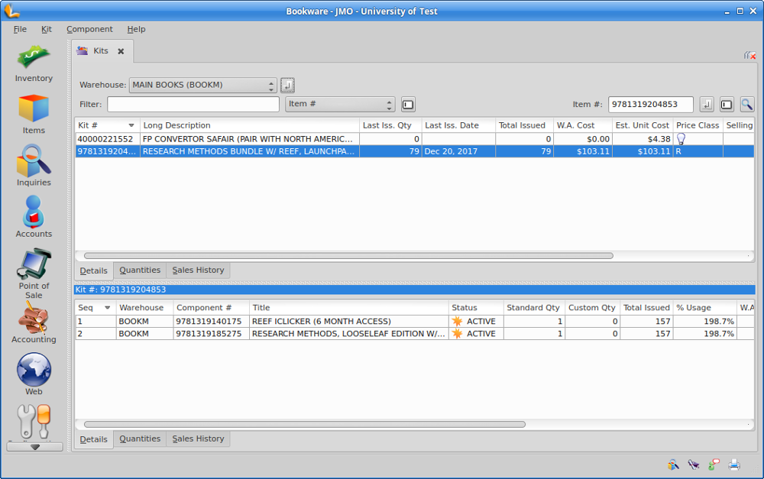Click the printer icon in status bar
764x479 pixels.
pos(734,464)
